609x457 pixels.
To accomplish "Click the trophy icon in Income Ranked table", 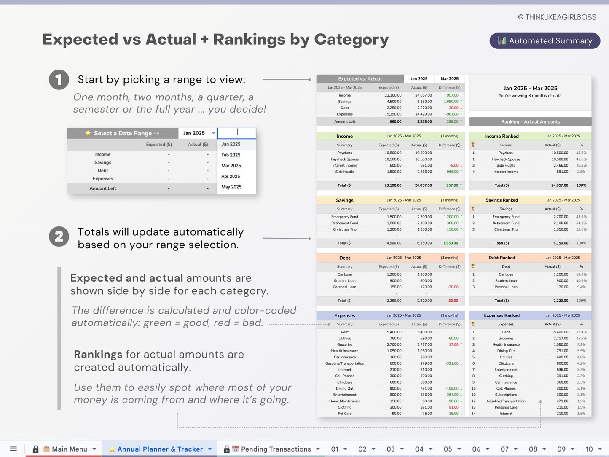I will pos(473,145).
